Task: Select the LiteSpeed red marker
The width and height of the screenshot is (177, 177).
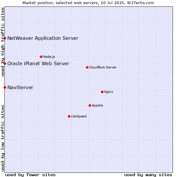Action: tap(69, 117)
